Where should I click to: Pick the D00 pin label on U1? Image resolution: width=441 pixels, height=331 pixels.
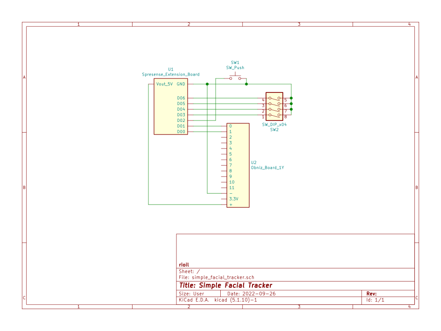(x=181, y=132)
